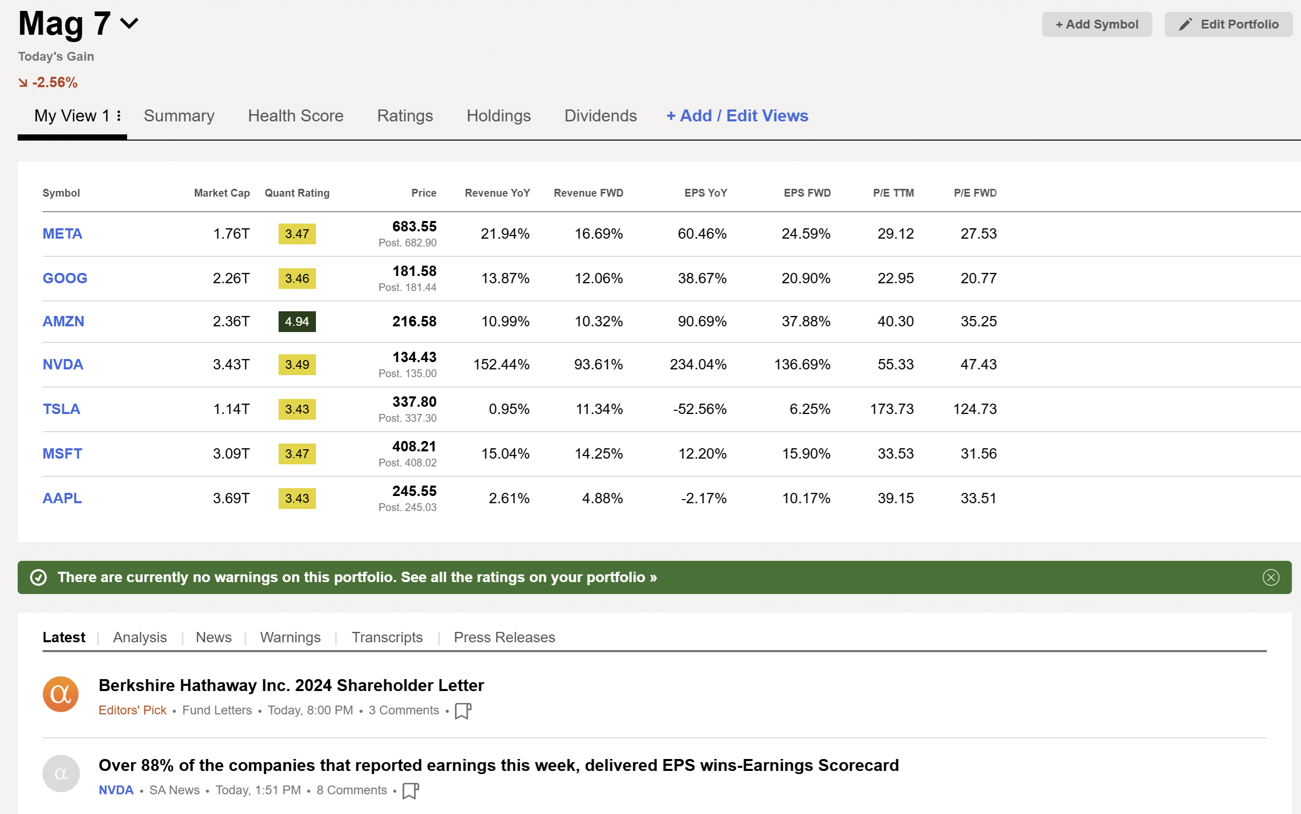Sort table by Symbol column header
The height and width of the screenshot is (814, 1301).
61,192
